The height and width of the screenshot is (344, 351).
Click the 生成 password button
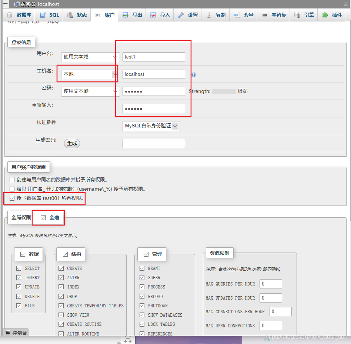(x=72, y=143)
